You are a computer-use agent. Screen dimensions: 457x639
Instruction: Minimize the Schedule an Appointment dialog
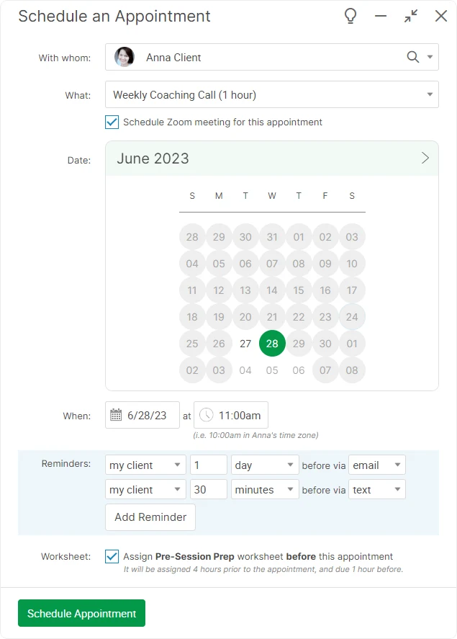(x=381, y=17)
